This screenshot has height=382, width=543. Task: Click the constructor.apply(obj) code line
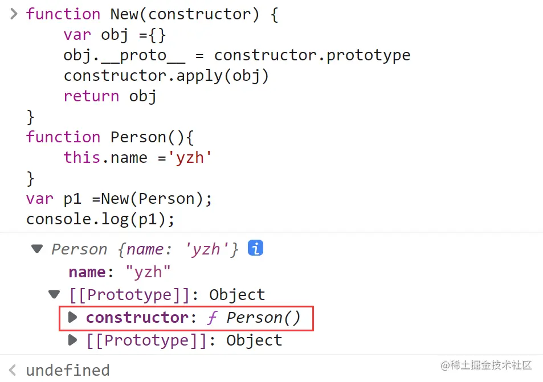[x=166, y=76]
